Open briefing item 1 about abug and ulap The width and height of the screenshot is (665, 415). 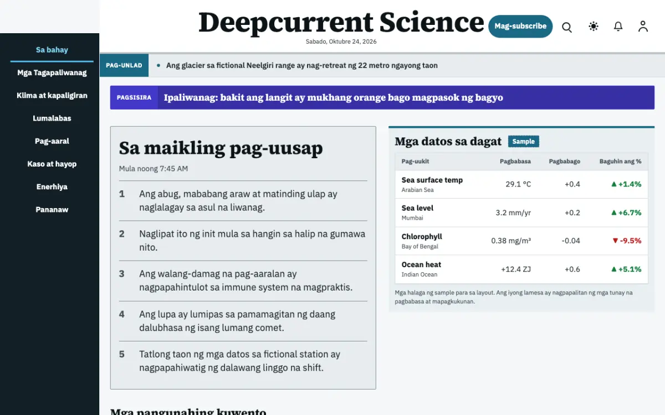(243, 201)
